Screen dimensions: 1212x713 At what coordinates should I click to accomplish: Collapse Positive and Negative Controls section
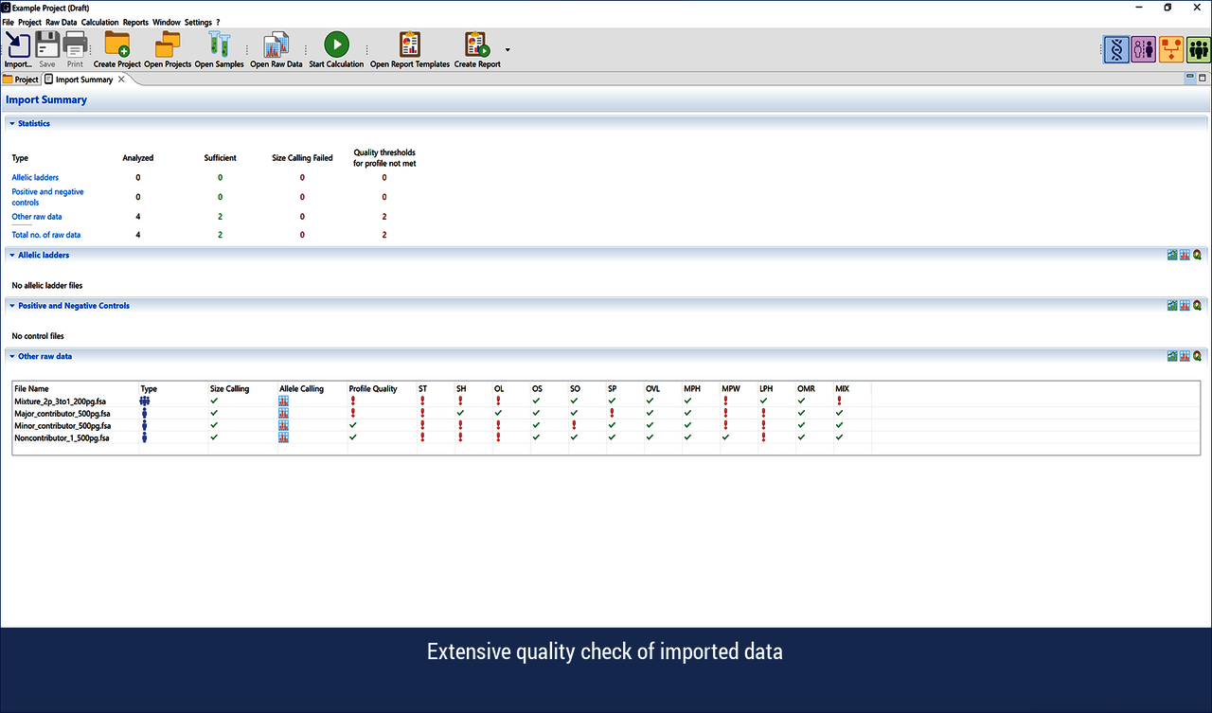coord(12,306)
